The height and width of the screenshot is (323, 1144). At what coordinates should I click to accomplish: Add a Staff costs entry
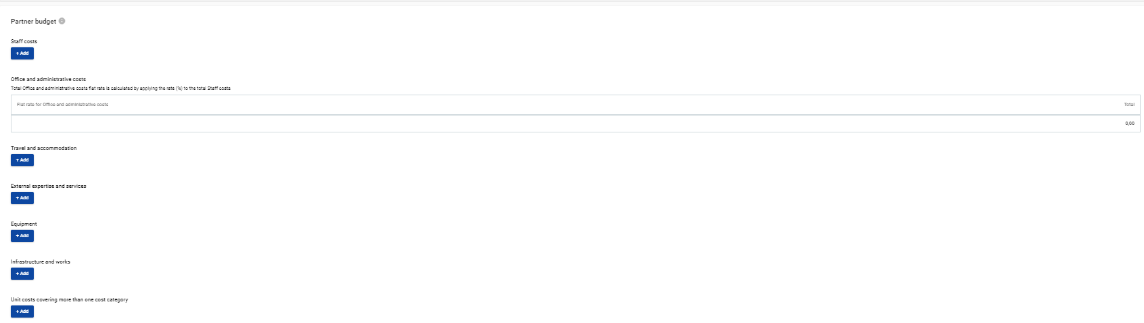pyautogui.click(x=22, y=53)
